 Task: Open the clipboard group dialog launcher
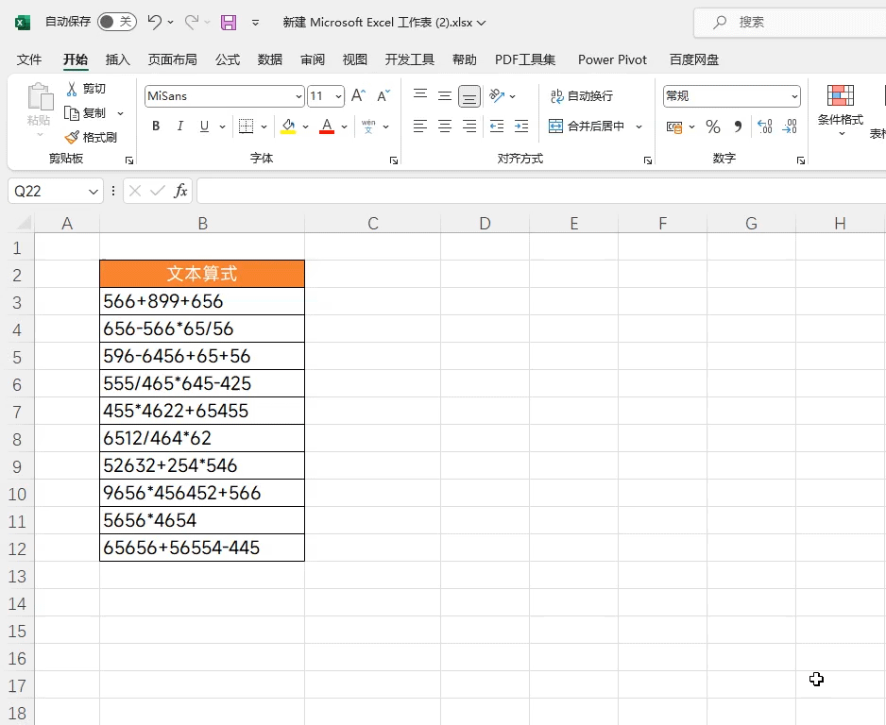click(x=129, y=160)
